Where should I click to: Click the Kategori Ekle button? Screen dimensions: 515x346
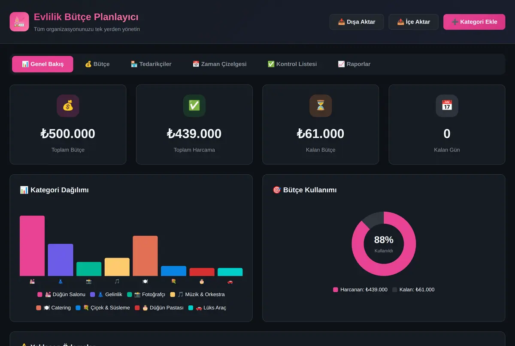[474, 22]
